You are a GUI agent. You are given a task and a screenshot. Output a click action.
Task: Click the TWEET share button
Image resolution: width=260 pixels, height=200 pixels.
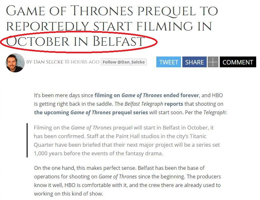tap(168, 62)
